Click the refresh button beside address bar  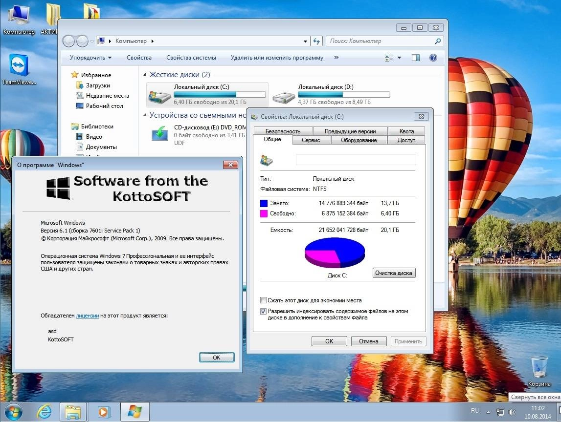point(316,41)
